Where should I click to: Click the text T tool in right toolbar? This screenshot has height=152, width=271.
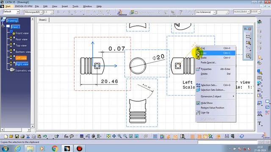click(260, 123)
